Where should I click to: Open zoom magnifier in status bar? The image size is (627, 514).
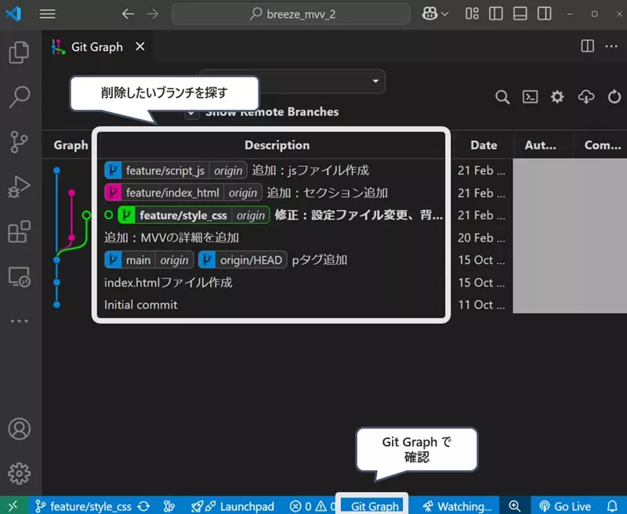tap(514, 506)
